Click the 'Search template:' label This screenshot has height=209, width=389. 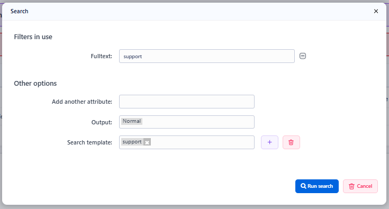coord(89,142)
